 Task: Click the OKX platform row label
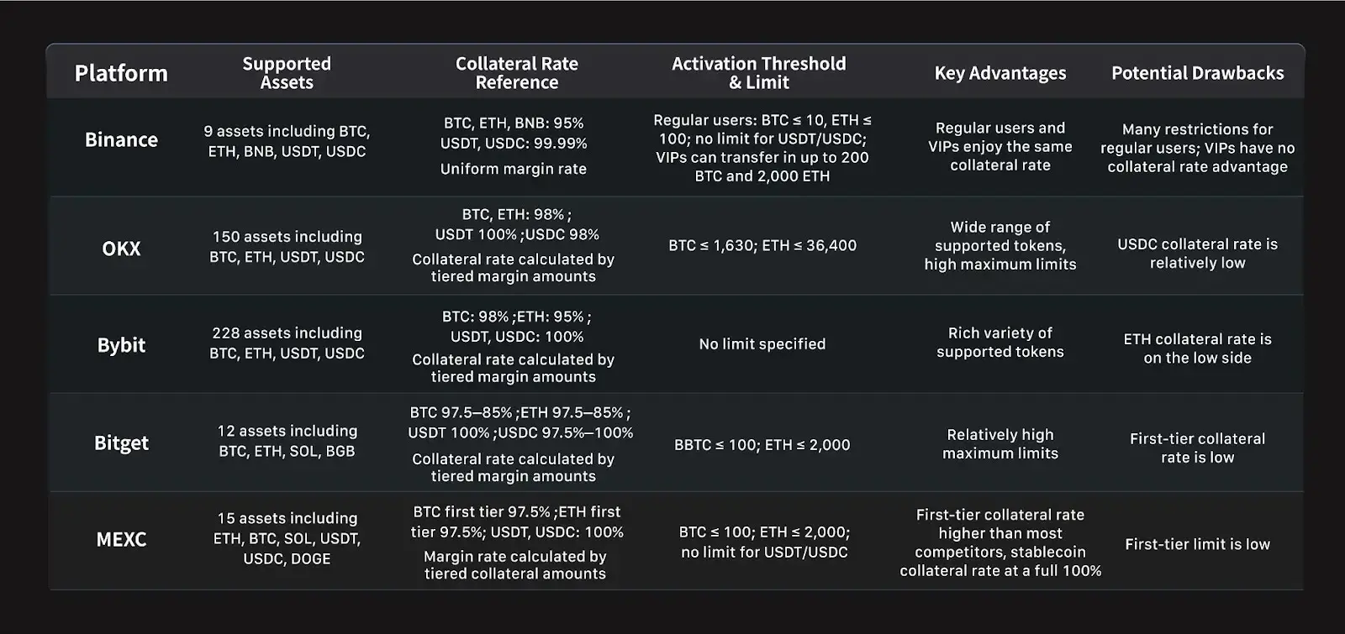click(x=121, y=249)
